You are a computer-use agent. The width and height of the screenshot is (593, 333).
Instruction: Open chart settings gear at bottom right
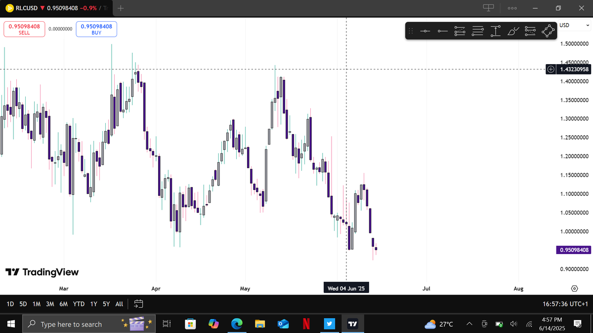click(575, 289)
